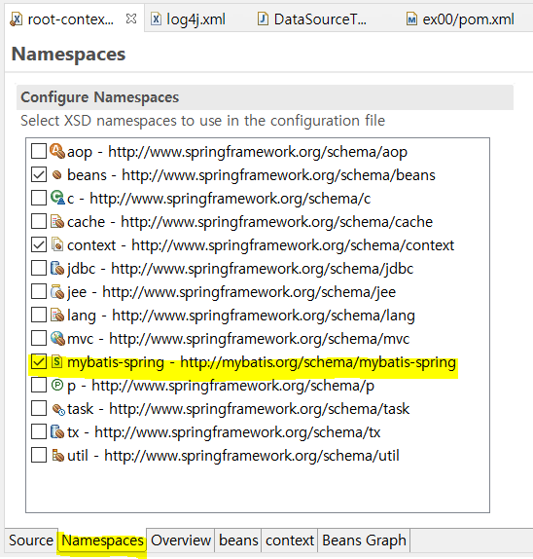Screen dimensions: 533x559
Task: Select the util schema row text
Action: click(x=233, y=456)
